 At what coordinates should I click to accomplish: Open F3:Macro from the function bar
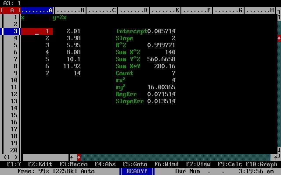(x=74, y=164)
